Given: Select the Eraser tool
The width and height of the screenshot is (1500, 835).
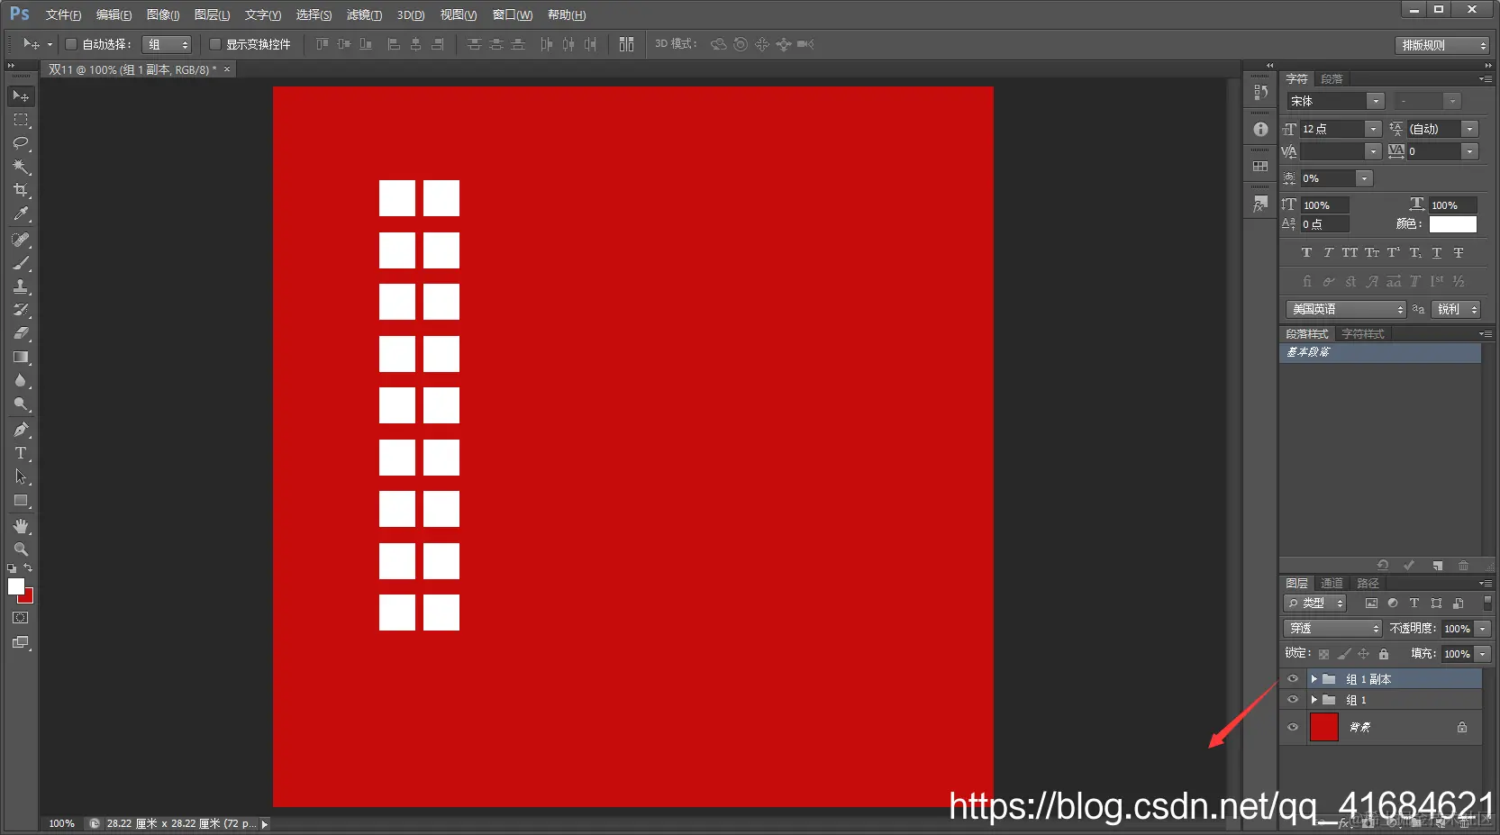Looking at the screenshot, I should [x=21, y=333].
